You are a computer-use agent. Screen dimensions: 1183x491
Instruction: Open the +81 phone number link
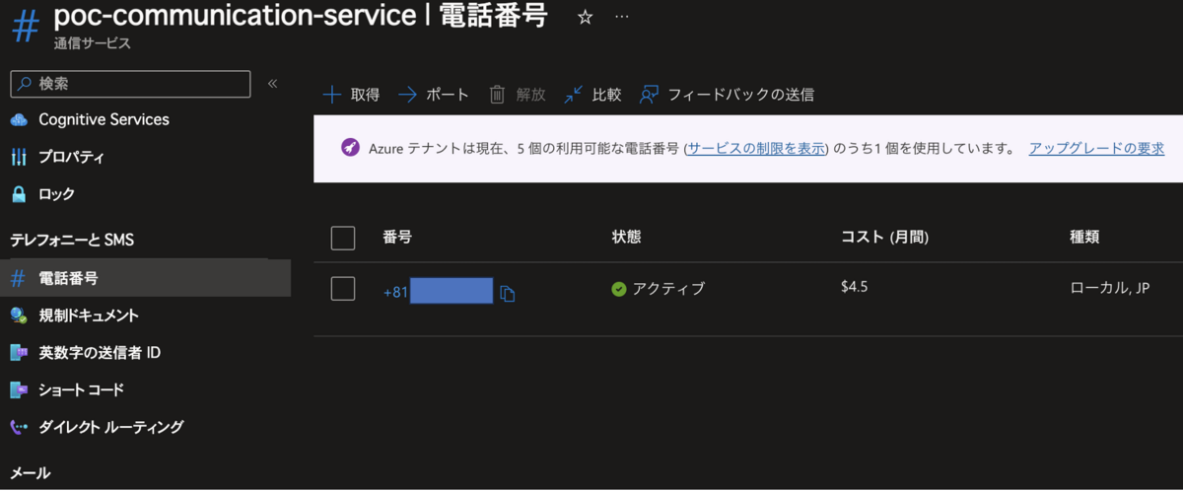coord(438,292)
